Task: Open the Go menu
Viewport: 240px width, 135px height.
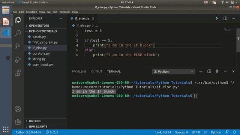Action: point(49,12)
